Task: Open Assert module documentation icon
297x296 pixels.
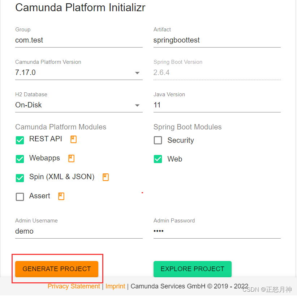Action: pyautogui.click(x=61, y=196)
